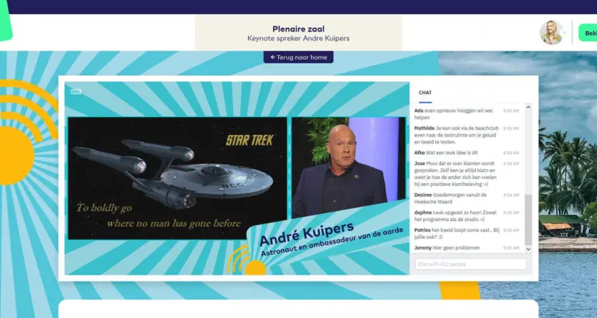This screenshot has height=318, width=597.
Task: Click the chat scrollbar thumb
Action: [x=528, y=219]
